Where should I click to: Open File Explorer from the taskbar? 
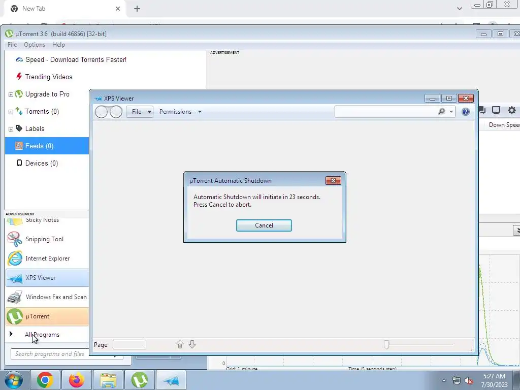tap(108, 380)
